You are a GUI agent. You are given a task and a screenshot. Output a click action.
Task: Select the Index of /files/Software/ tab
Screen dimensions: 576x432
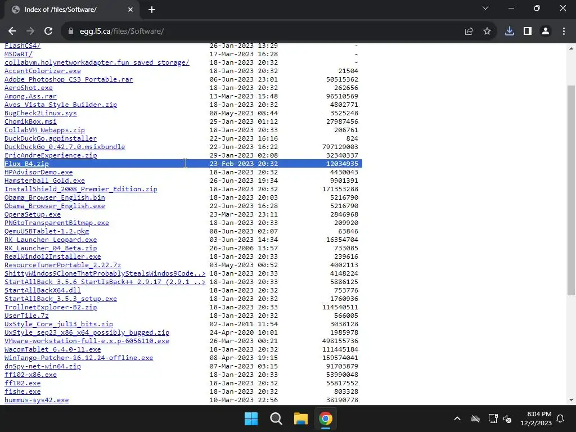tap(71, 10)
